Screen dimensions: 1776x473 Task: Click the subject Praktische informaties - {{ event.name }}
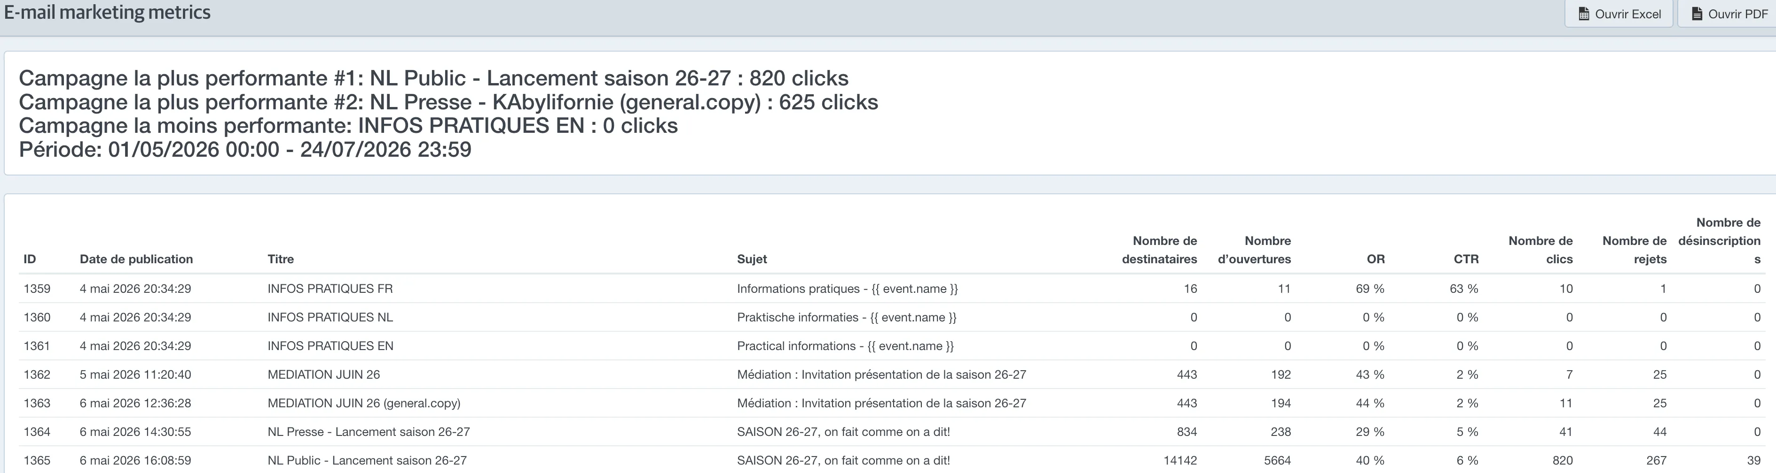point(847,317)
